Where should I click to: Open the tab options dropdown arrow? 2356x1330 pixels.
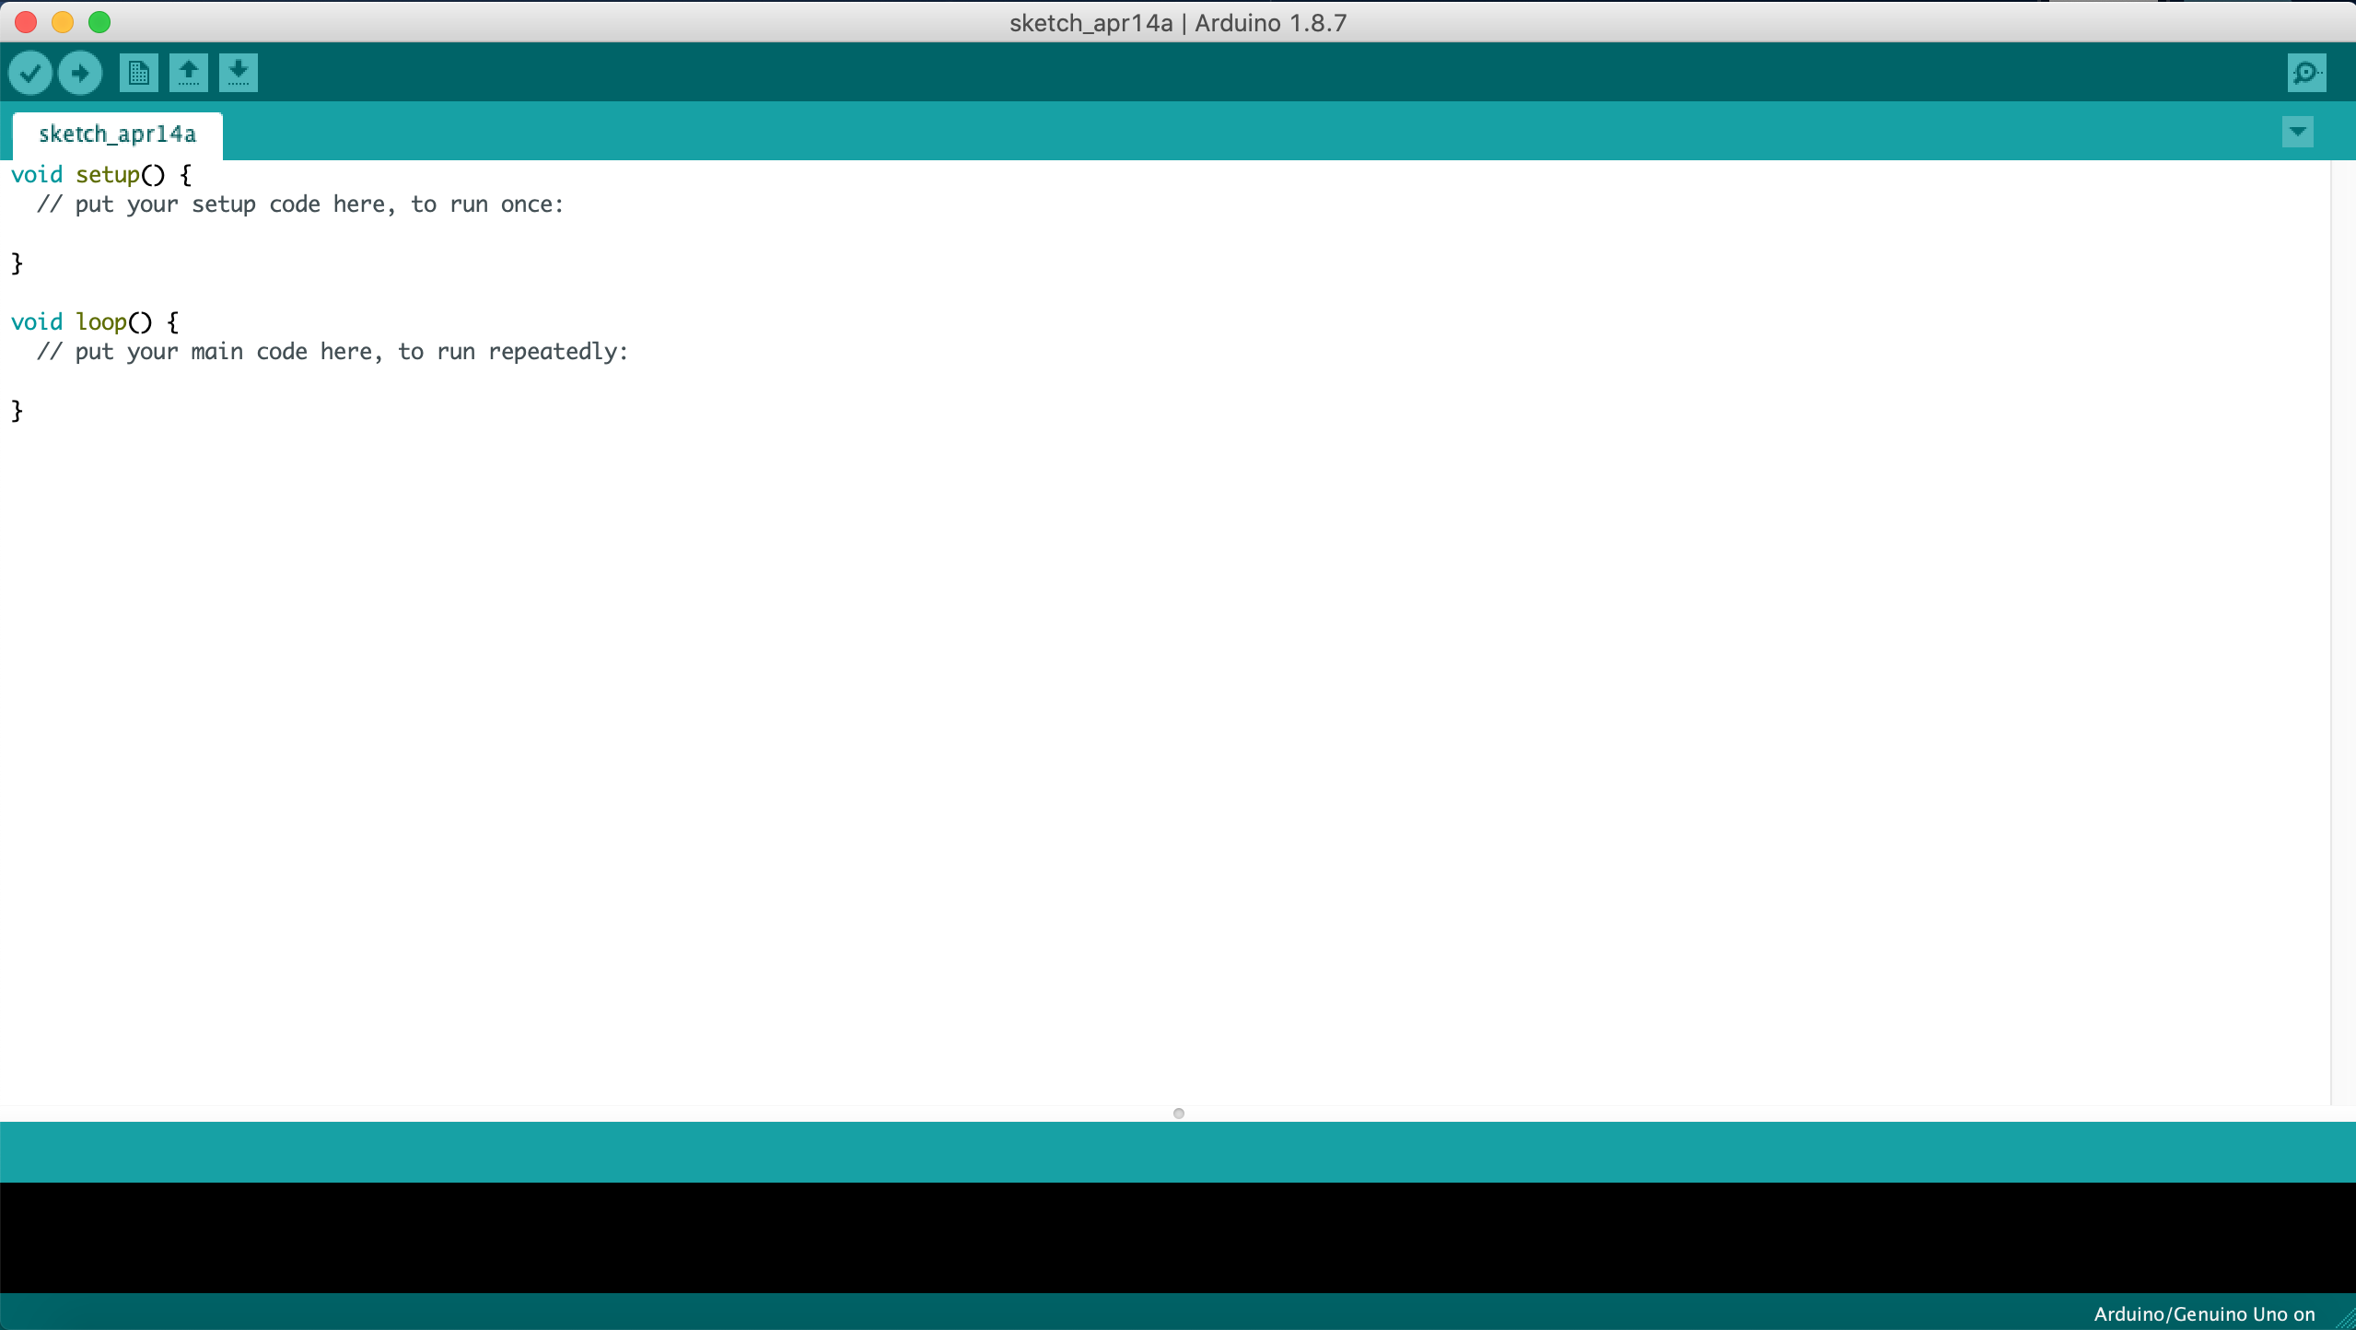(2298, 132)
